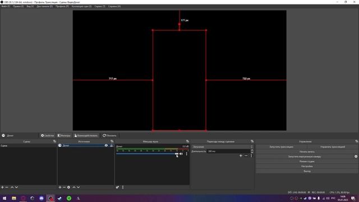Move the scene up in Scenes list

pyautogui.click(x=12, y=187)
